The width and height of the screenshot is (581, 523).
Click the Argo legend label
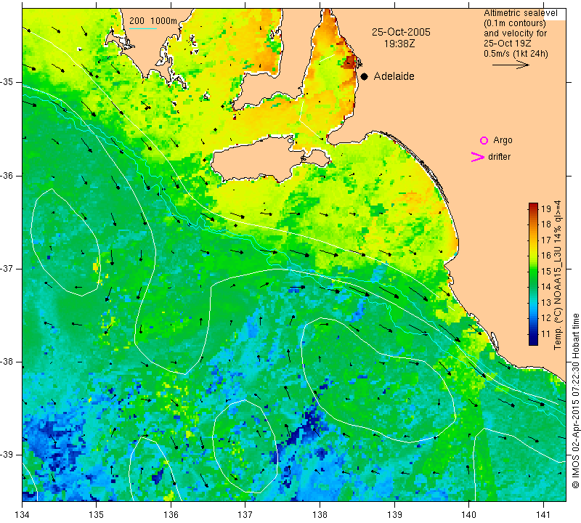pos(503,140)
